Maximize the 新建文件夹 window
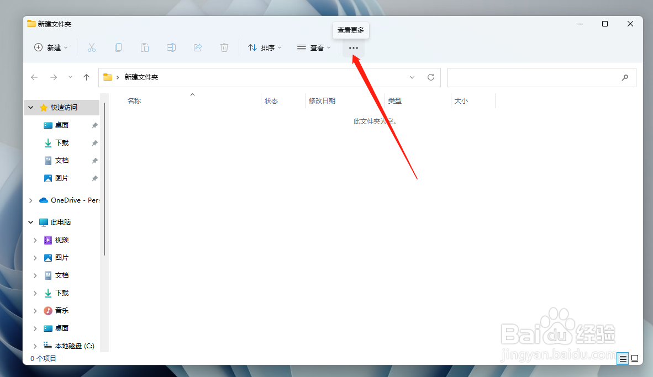The width and height of the screenshot is (653, 377). [x=605, y=24]
